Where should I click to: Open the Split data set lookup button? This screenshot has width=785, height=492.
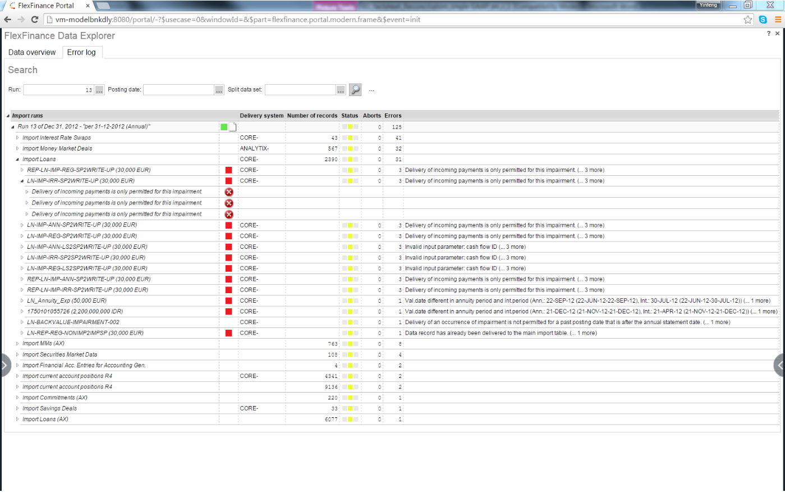click(341, 90)
